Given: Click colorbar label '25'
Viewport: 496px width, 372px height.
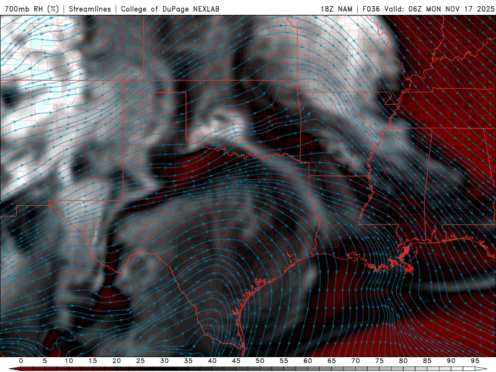Looking at the screenshot, I should [141, 361].
